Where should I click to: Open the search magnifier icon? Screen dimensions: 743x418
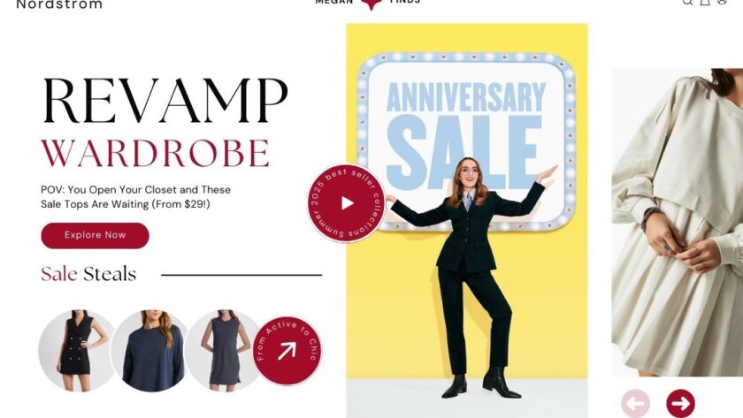[687, 2]
